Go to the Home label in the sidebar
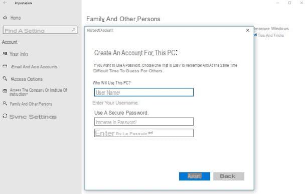Screen dimensions: 306x194 pyautogui.click(x=16, y=18)
